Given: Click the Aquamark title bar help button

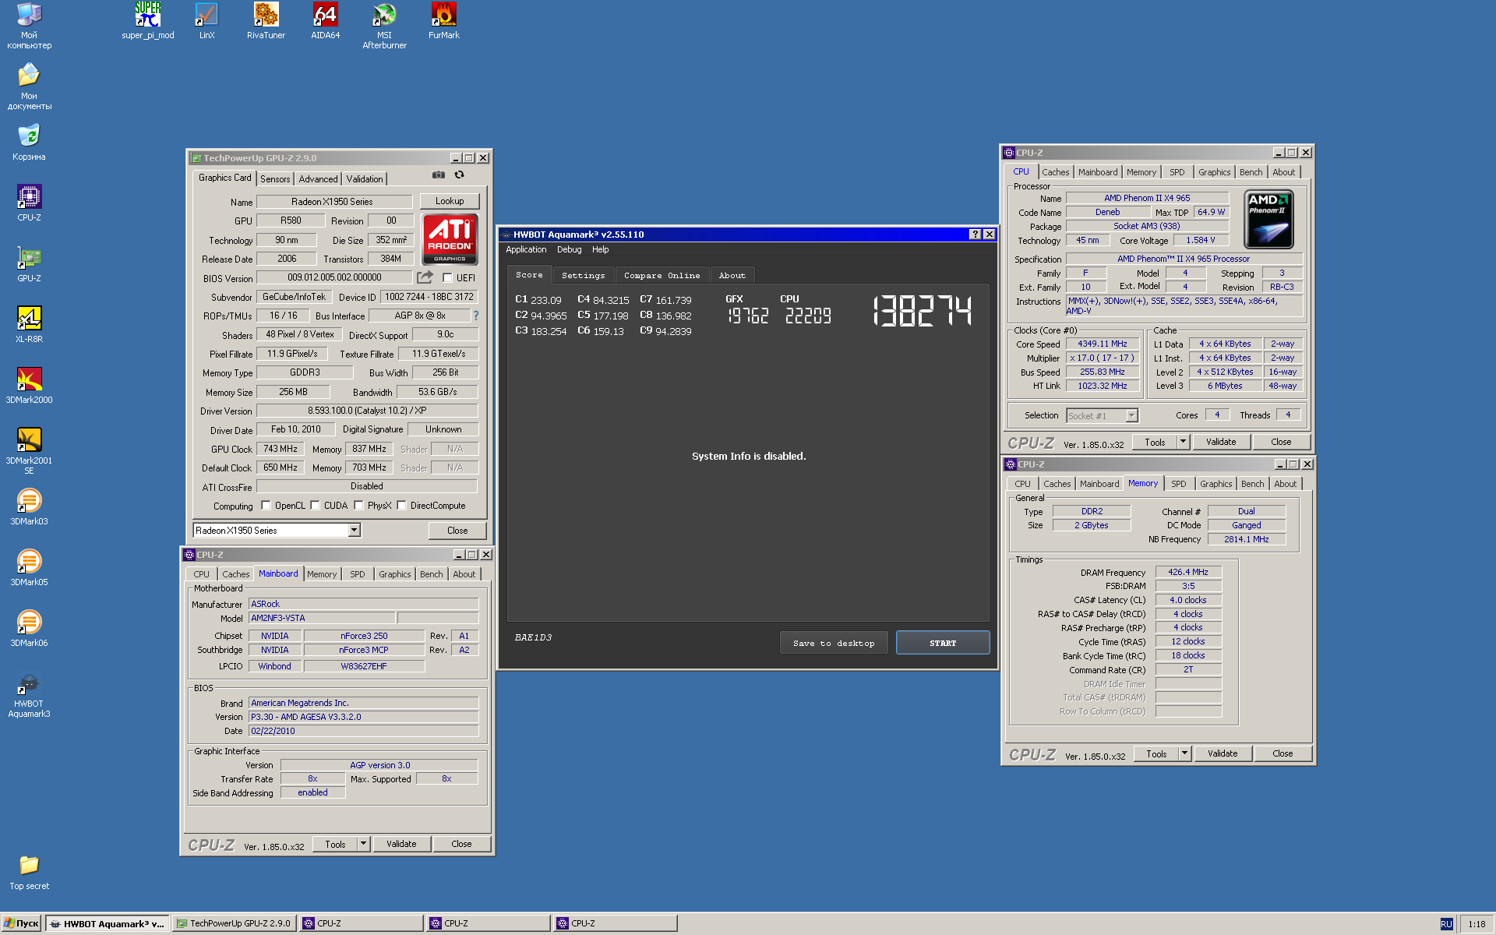Looking at the screenshot, I should coord(975,234).
